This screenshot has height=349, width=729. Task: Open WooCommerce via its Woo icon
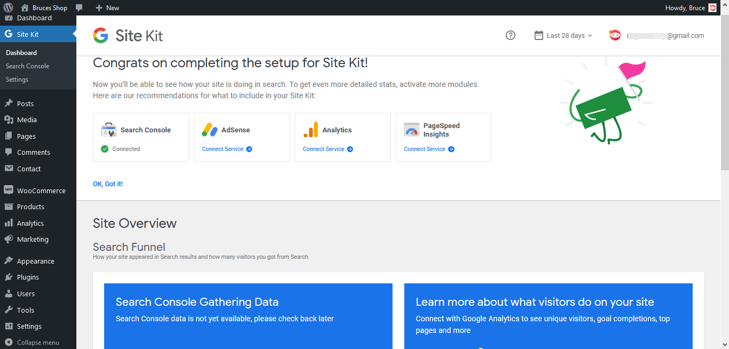(9, 191)
